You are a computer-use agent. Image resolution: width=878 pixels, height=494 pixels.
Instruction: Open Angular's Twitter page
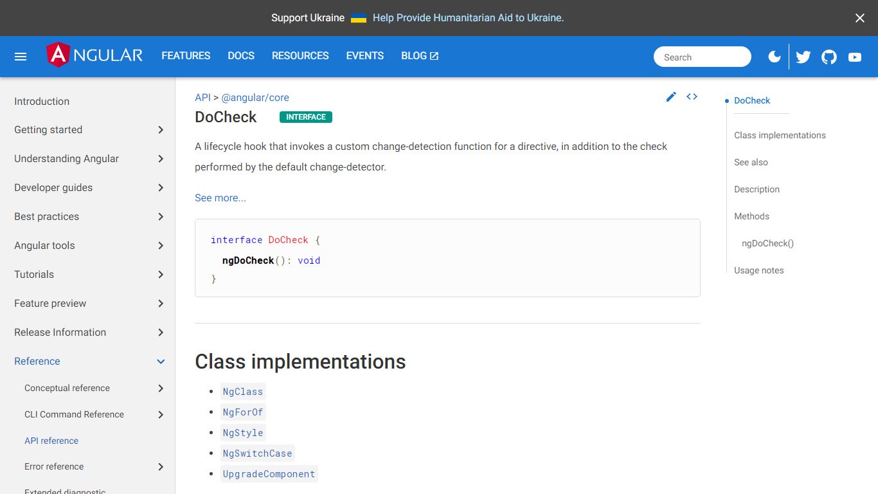[x=803, y=57]
